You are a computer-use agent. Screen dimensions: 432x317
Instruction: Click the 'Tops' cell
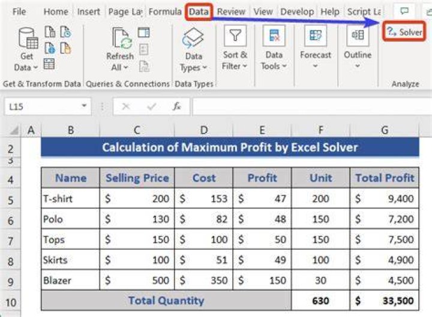pos(71,240)
